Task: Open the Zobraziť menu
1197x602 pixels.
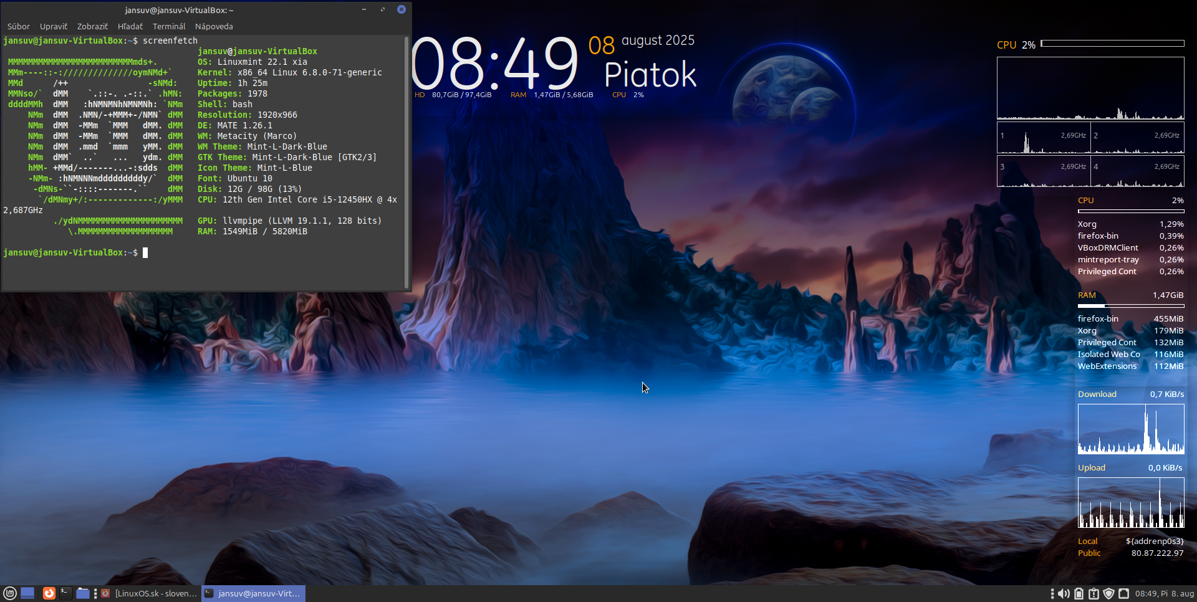Action: [x=92, y=26]
